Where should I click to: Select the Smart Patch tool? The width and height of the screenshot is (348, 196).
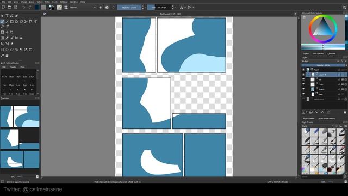pyautogui.click(x=16, y=38)
